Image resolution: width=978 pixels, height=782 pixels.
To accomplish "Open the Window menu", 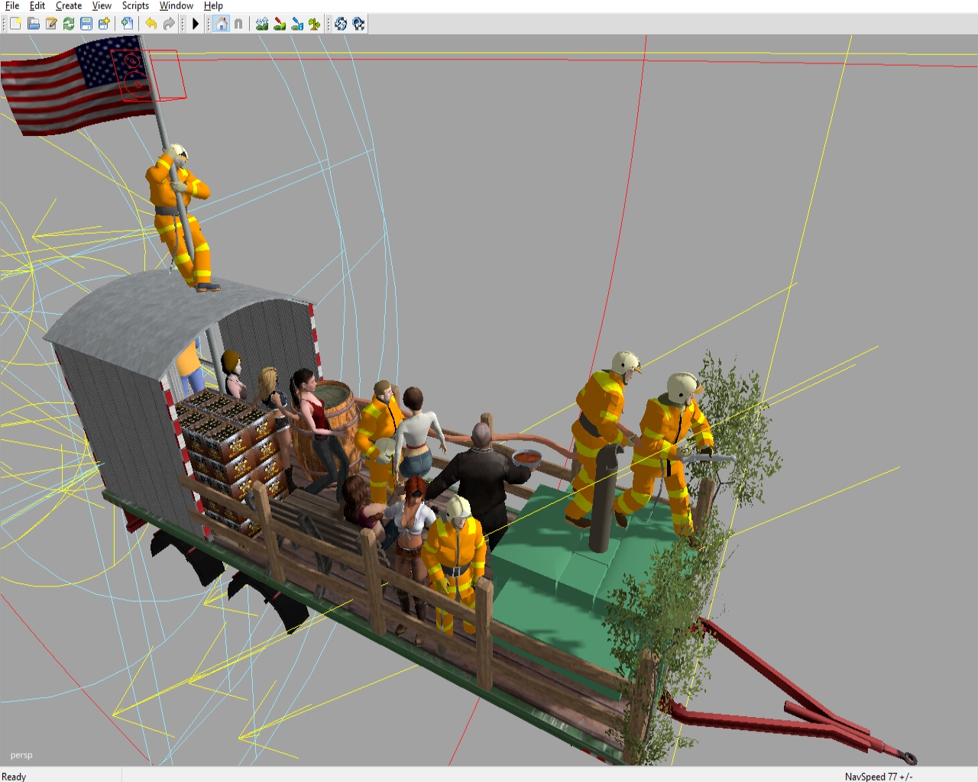I will (x=176, y=5).
